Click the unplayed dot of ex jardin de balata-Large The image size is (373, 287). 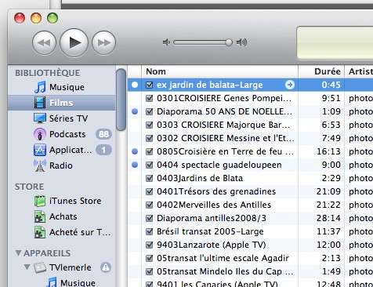click(135, 85)
